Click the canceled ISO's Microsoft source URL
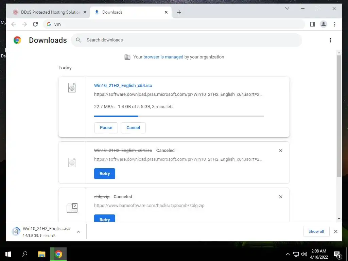Viewport: 348px width, 261px height. [x=178, y=159]
